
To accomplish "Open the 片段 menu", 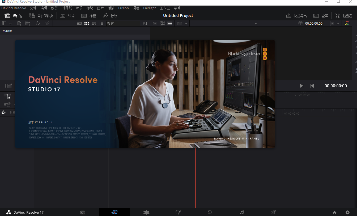I will [x=79, y=8].
